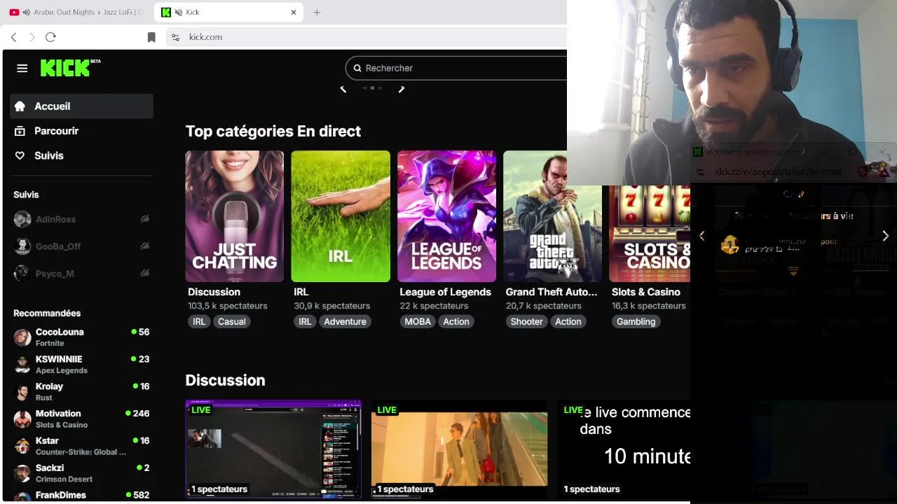Click the Adventure tag

coord(345,321)
